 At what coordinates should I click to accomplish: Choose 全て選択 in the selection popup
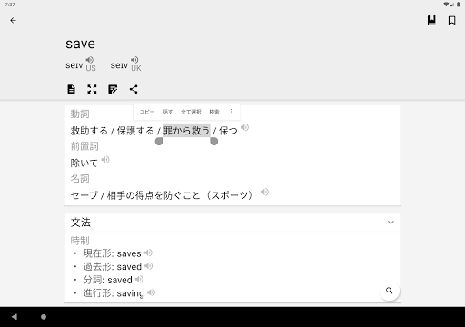(x=191, y=112)
